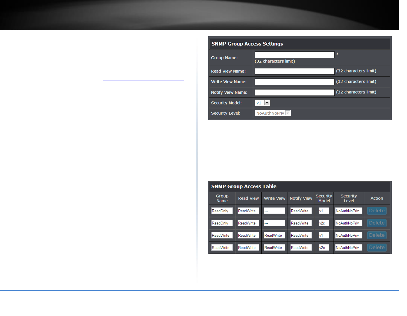The width and height of the screenshot is (407, 316).
Task: Select the Write View column header
Action: [274, 198]
